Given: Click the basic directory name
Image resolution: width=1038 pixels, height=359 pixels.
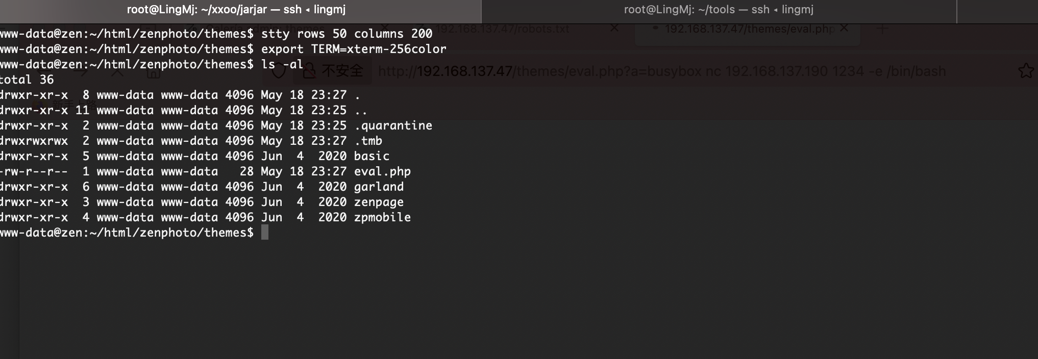Looking at the screenshot, I should coord(372,156).
